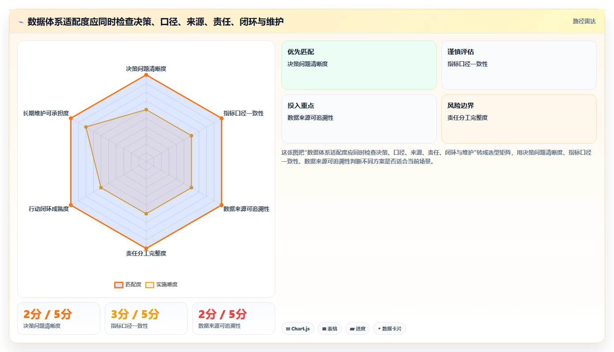
Task: Click the 路径雷达 label in header
Action: point(584,21)
